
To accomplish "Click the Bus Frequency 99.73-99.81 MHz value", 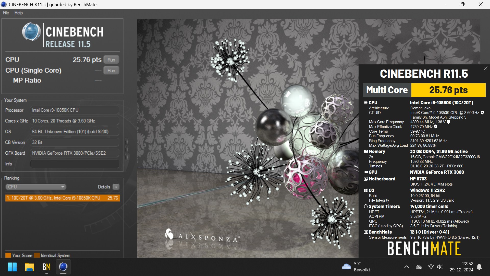I will tap(425, 136).
